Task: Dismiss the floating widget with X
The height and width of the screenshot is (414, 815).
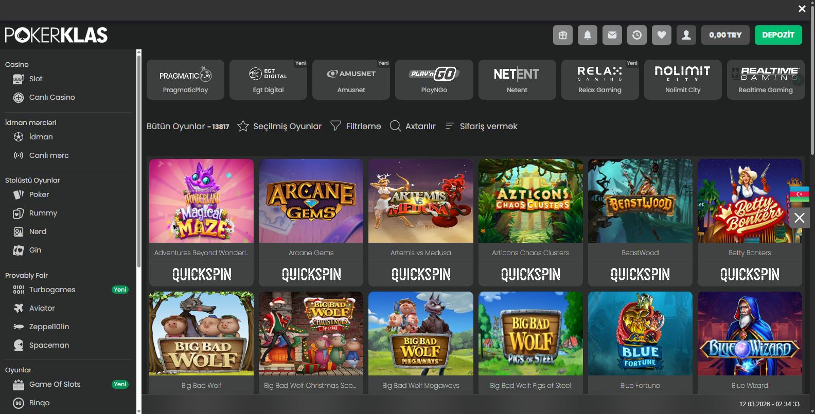Action: coord(800,218)
